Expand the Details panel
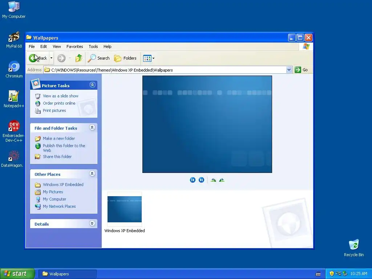The image size is (372, 279). (92, 223)
